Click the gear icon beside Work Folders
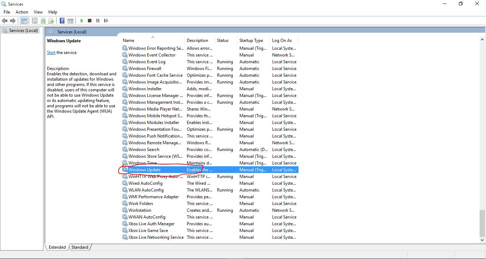The image size is (486, 259). tap(125, 204)
